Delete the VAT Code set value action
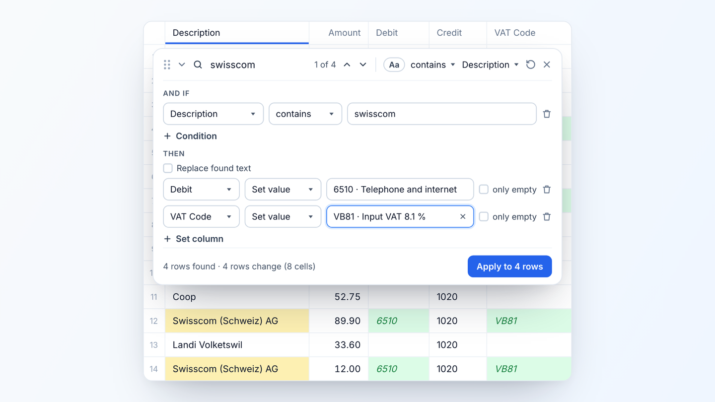Image resolution: width=715 pixels, height=402 pixels. pyautogui.click(x=547, y=216)
